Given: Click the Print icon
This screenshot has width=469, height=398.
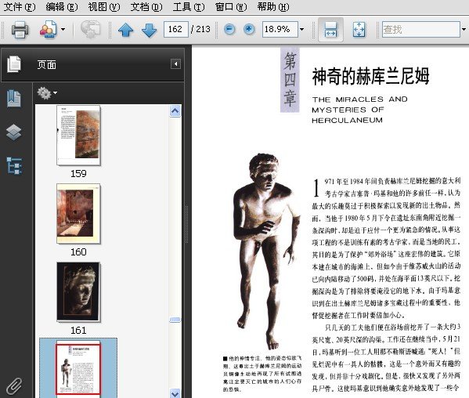Looking at the screenshot, I should (20, 29).
